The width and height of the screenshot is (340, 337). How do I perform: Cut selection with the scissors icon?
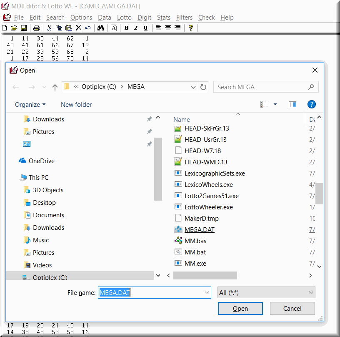(50, 28)
